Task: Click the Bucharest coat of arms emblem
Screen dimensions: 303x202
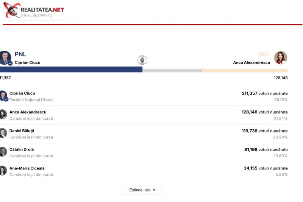Action: 142,60
